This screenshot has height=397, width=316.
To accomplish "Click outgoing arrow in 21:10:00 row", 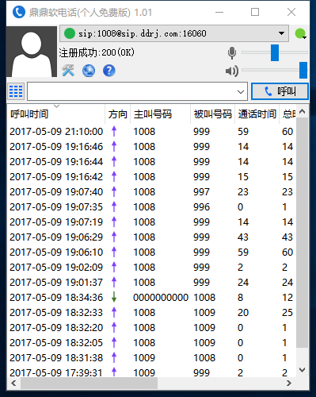I will point(114,131).
